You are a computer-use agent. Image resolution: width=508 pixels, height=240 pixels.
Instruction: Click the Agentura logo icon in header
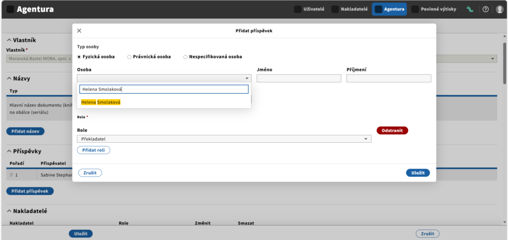10,9
